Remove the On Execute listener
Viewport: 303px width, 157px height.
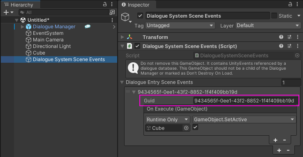(284, 140)
